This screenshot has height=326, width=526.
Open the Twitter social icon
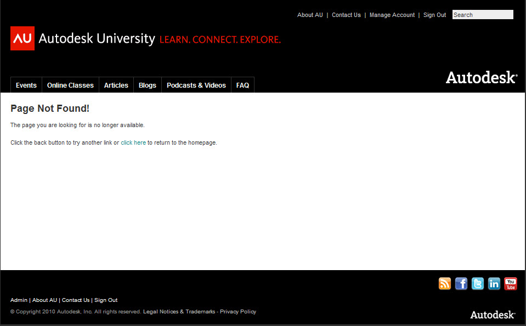477,283
